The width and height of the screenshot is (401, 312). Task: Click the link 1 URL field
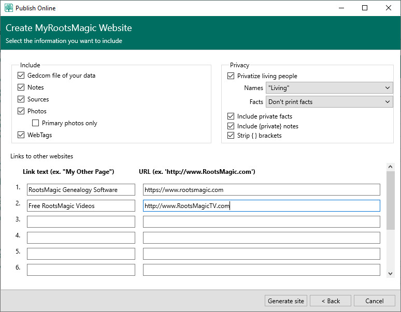(261, 190)
